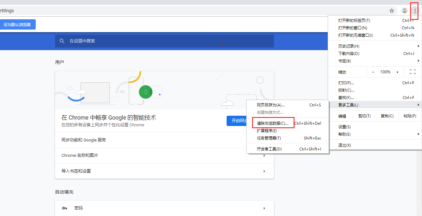This screenshot has width=422, height=216.
Task: Click the zoom minus button
Action: coord(373,72)
